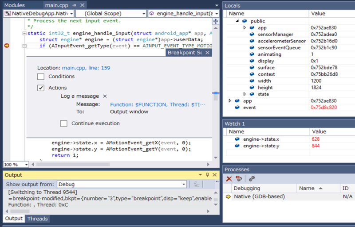Expand the top-level app local variable
The height and width of the screenshot is (227, 355).
click(230, 101)
